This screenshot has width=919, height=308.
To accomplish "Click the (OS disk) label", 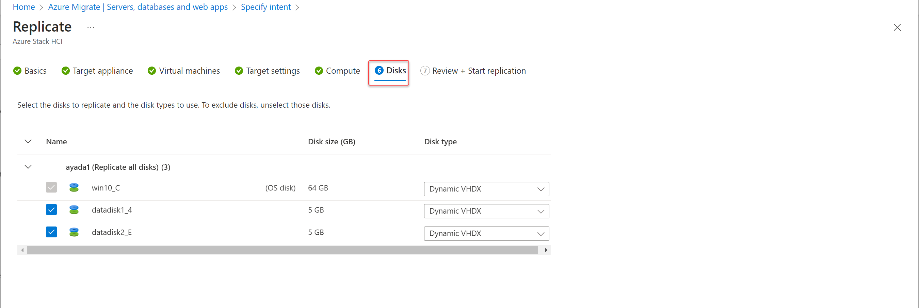I will point(280,188).
